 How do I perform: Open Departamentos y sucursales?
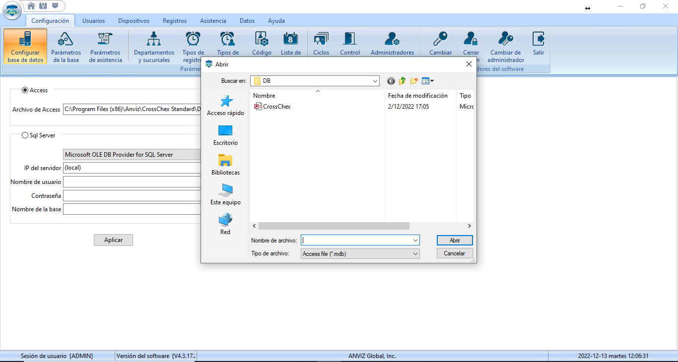point(154,47)
